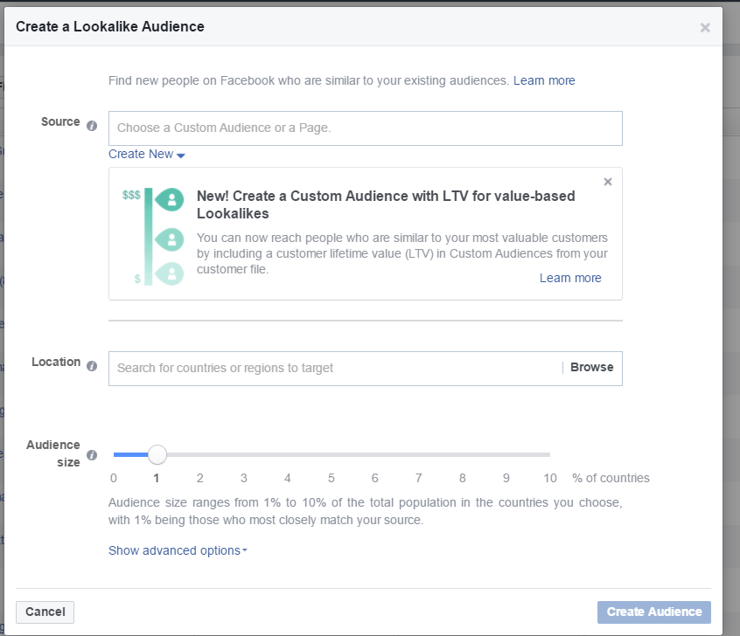The height and width of the screenshot is (636, 740).
Task: Expand Show advanced options
Action: point(177,551)
